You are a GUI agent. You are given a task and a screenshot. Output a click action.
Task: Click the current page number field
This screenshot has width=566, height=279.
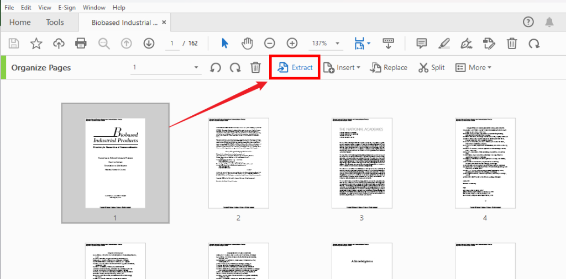coord(172,44)
